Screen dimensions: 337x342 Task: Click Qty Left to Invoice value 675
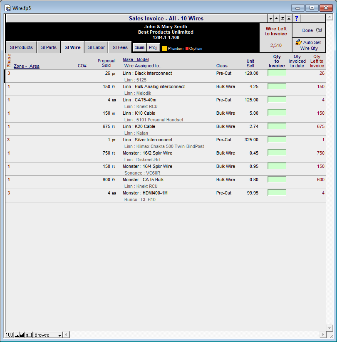(320, 126)
